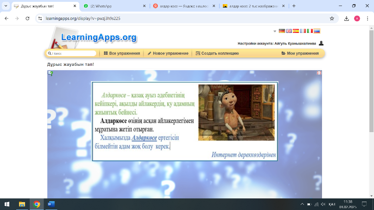Switch language to Italian flag
The width and height of the screenshot is (374, 210).
tap(310, 31)
